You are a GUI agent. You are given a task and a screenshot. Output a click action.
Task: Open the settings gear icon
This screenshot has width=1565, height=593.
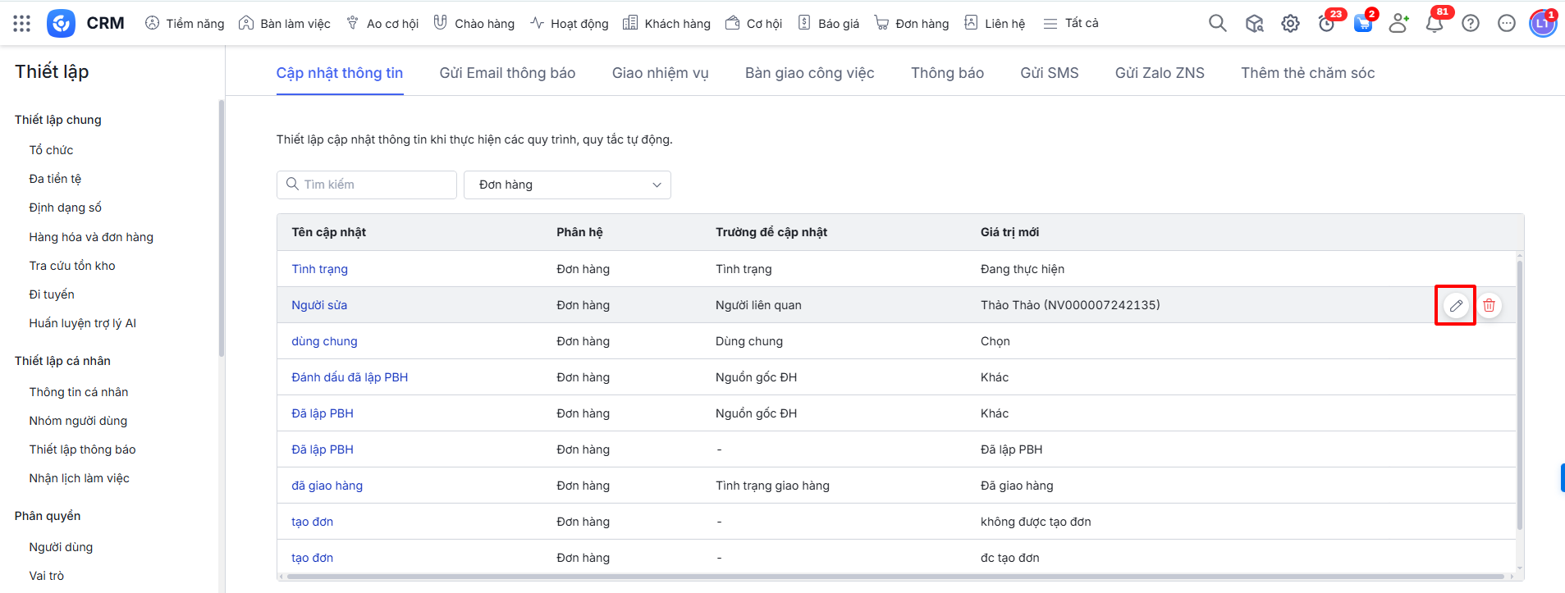click(1290, 24)
